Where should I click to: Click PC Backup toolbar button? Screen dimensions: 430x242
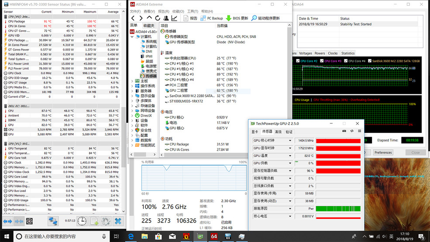click(211, 18)
